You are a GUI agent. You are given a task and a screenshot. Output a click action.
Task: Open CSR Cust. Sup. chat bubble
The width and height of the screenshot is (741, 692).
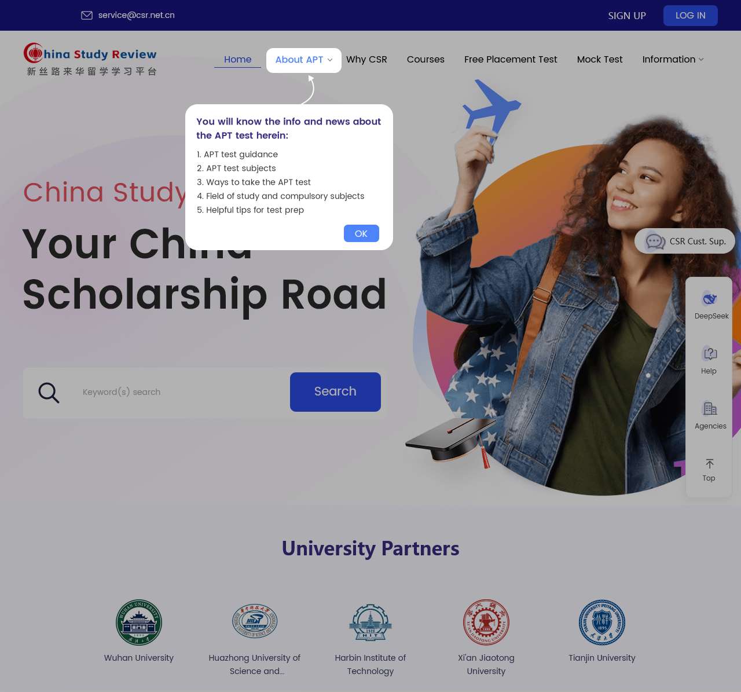tap(685, 241)
